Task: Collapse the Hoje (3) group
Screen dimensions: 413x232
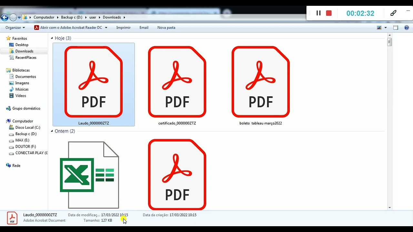Action: [52, 38]
